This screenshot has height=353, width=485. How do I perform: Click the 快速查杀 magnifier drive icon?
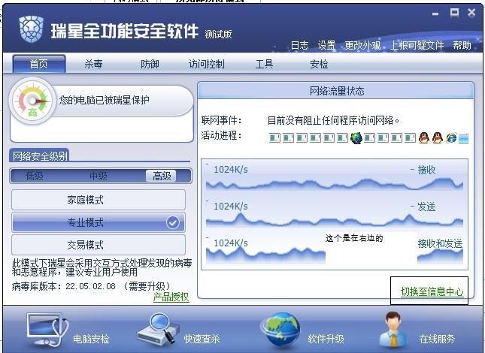[159, 329]
